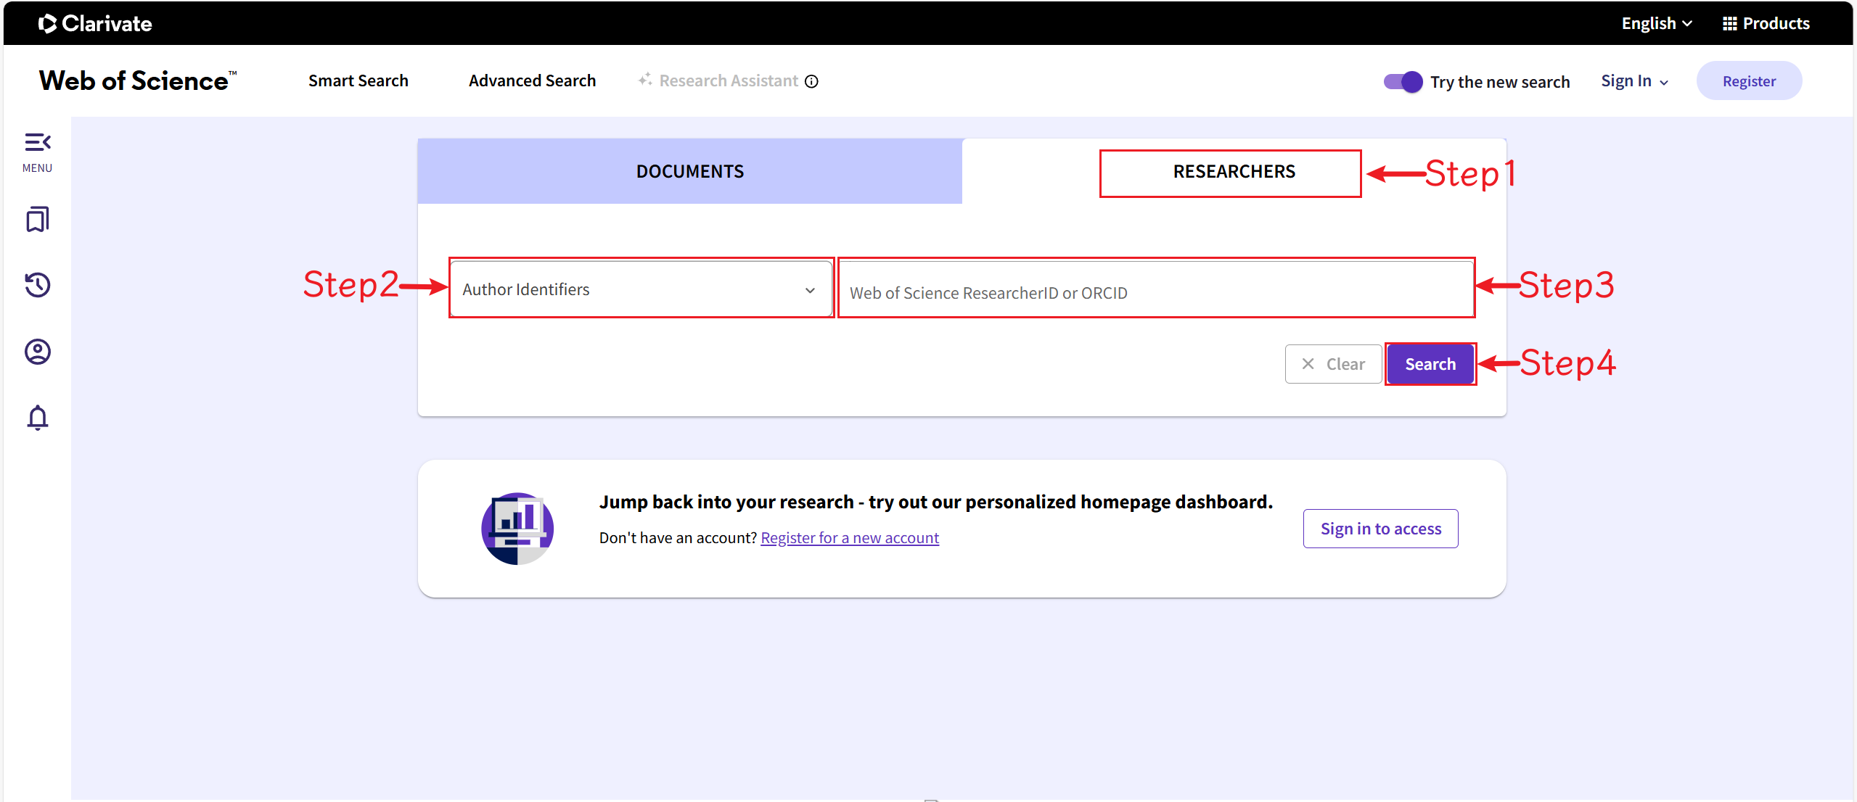Click the Search button
Screen dimensions: 1857x802
pyautogui.click(x=1430, y=364)
